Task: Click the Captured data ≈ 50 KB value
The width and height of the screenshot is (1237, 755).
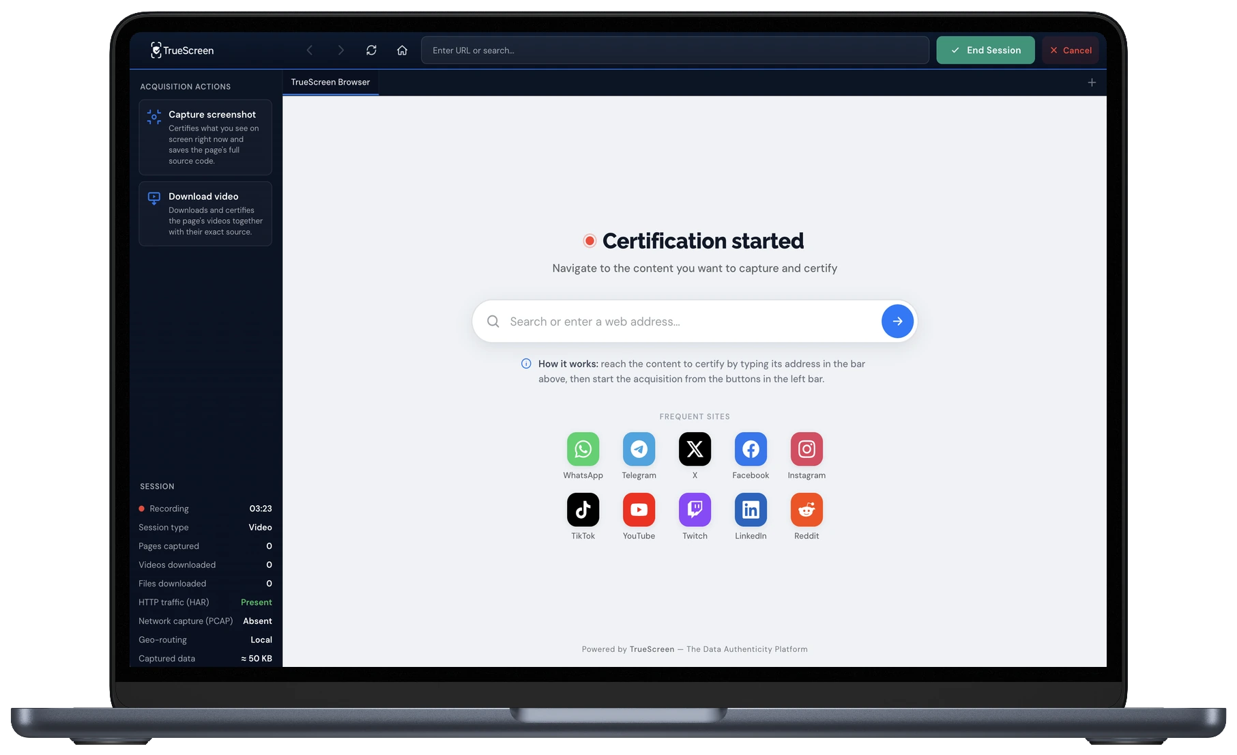Action: click(x=257, y=659)
